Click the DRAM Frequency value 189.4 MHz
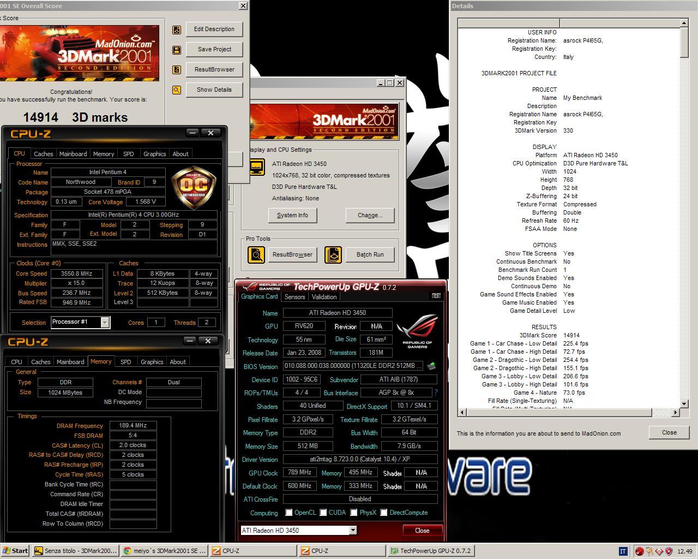The width and height of the screenshot is (698, 559). pos(133,425)
